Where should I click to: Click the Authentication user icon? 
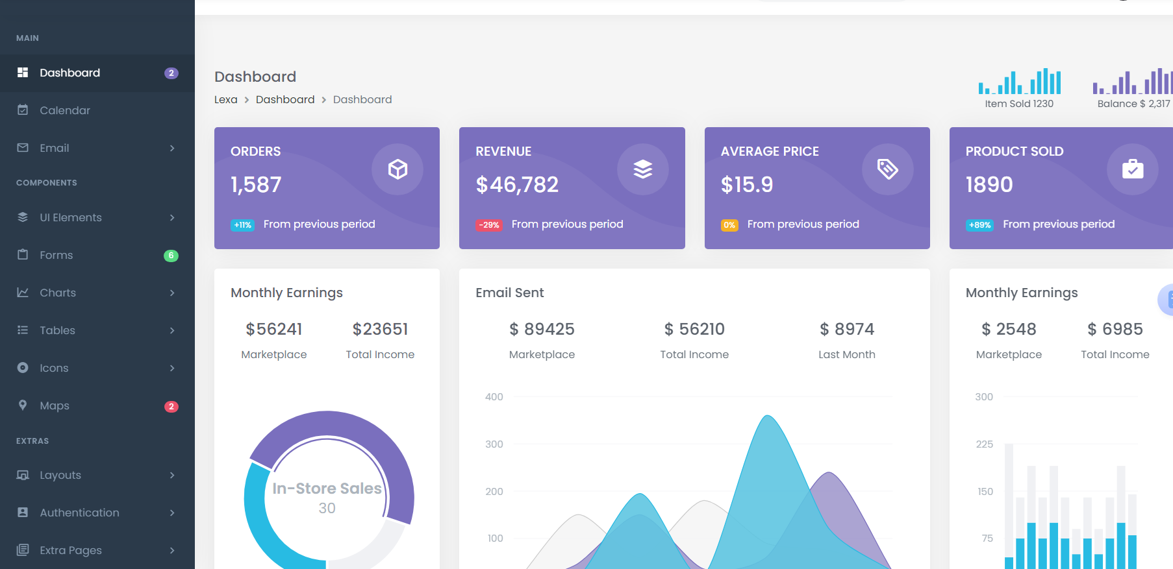(x=23, y=513)
